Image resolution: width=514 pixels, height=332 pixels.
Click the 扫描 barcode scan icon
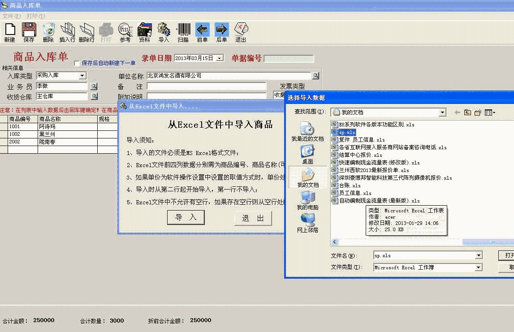click(x=183, y=31)
